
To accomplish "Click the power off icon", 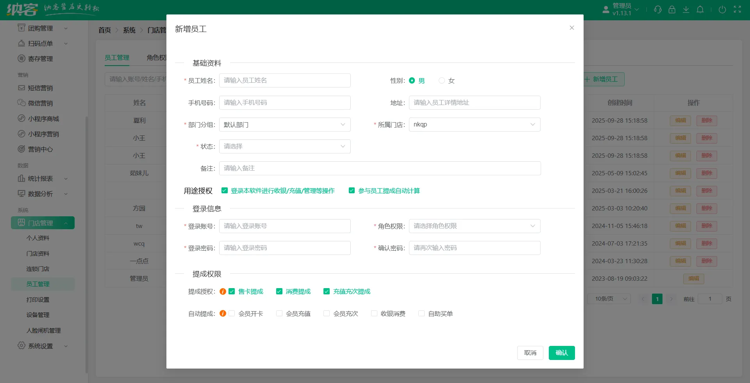I will point(722,10).
